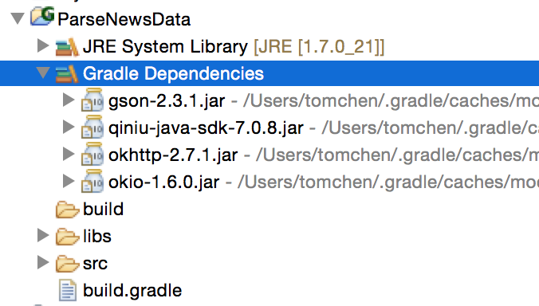Image resolution: width=539 pixels, height=306 pixels.
Task: Click the okio-1.6.0.jar jar icon
Action: [92, 182]
